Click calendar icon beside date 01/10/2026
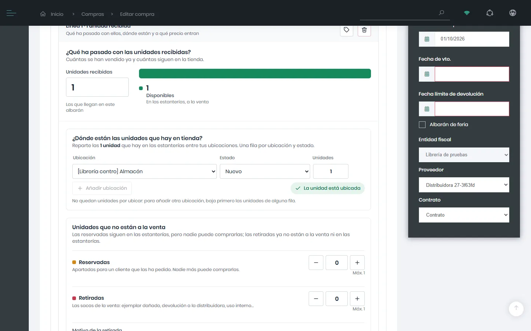Screen dimensions: 531x331 (427, 39)
